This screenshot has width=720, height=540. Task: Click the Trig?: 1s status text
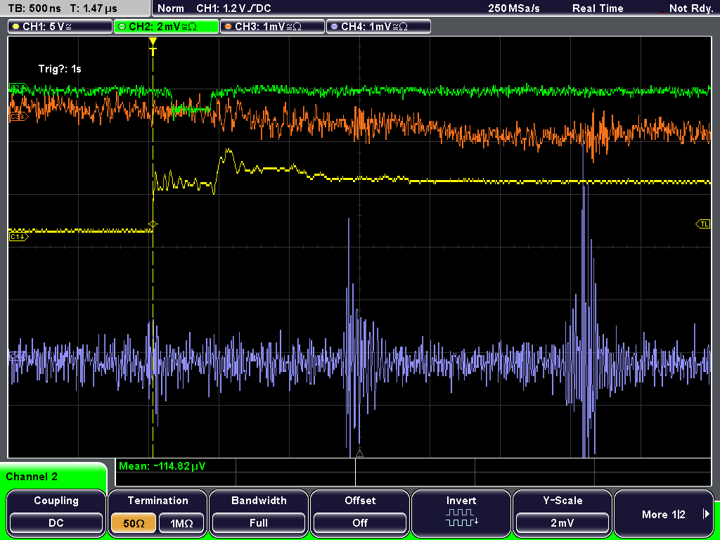[x=60, y=69]
